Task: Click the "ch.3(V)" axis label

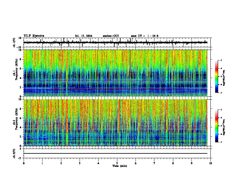Action: click(x=14, y=154)
